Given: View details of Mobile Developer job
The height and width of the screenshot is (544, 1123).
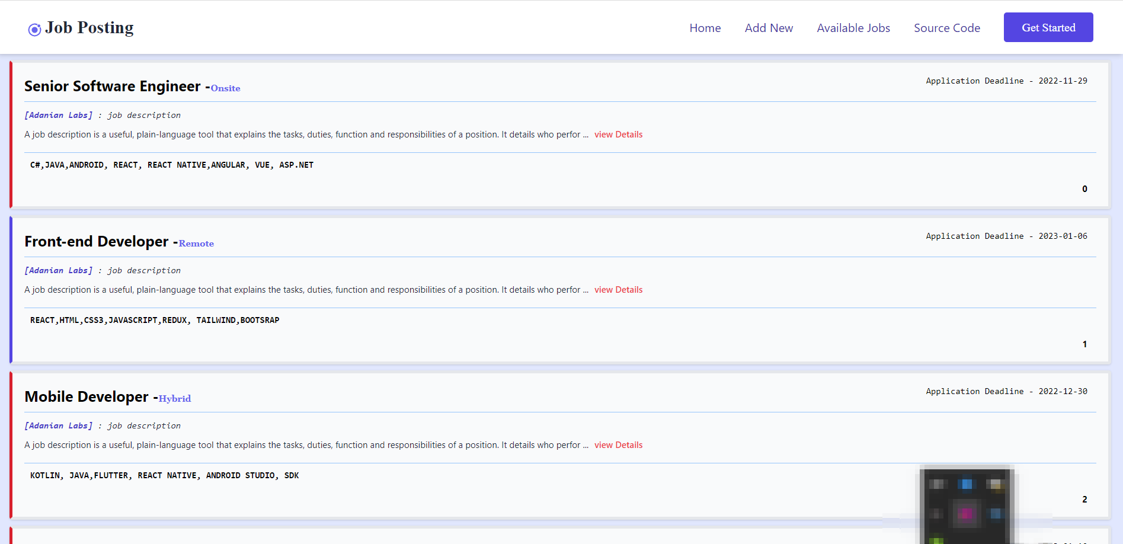Looking at the screenshot, I should click(x=618, y=445).
